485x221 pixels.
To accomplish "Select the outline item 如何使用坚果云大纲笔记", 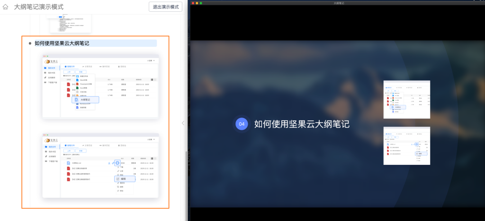I will click(x=95, y=43).
